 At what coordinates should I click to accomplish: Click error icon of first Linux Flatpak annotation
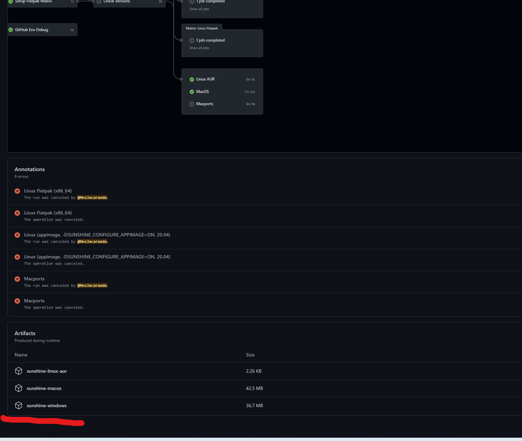tap(17, 191)
